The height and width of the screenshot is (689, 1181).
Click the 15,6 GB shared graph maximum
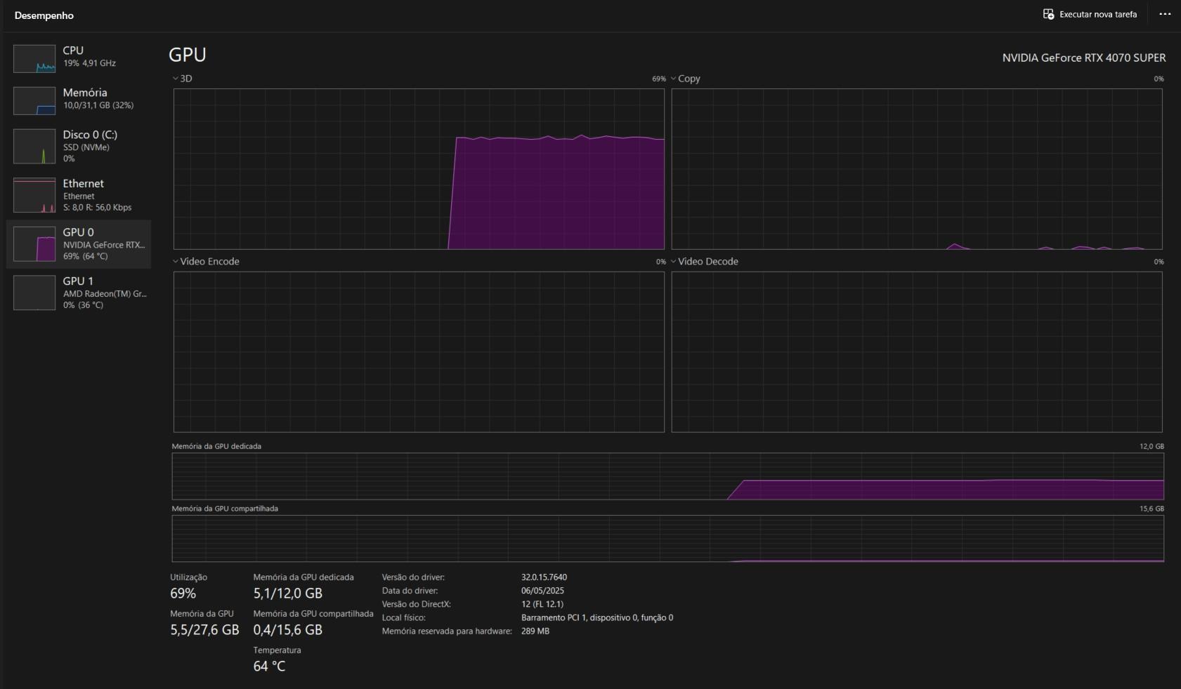tap(1151, 509)
